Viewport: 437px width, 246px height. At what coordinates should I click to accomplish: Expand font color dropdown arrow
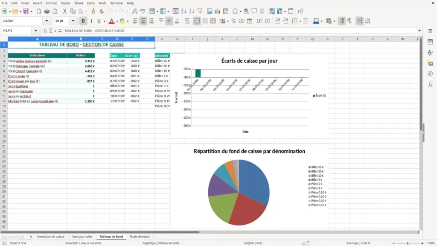point(117,21)
